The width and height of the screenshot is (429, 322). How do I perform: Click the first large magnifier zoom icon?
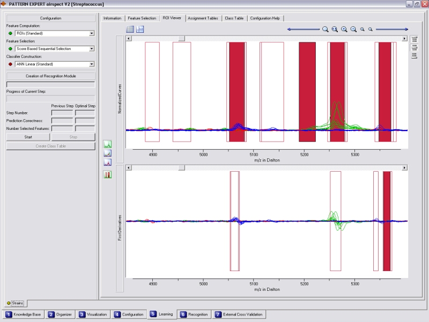coord(326,30)
